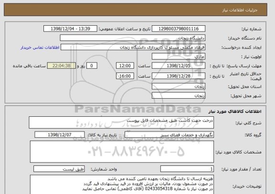Select the need number field 1298003798001116
Image resolution: width=275 pixels, height=194 pixels.
point(179,29)
